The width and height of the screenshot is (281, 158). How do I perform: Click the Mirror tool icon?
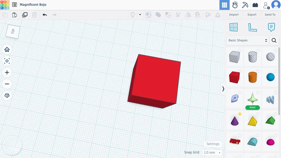click(x=188, y=15)
